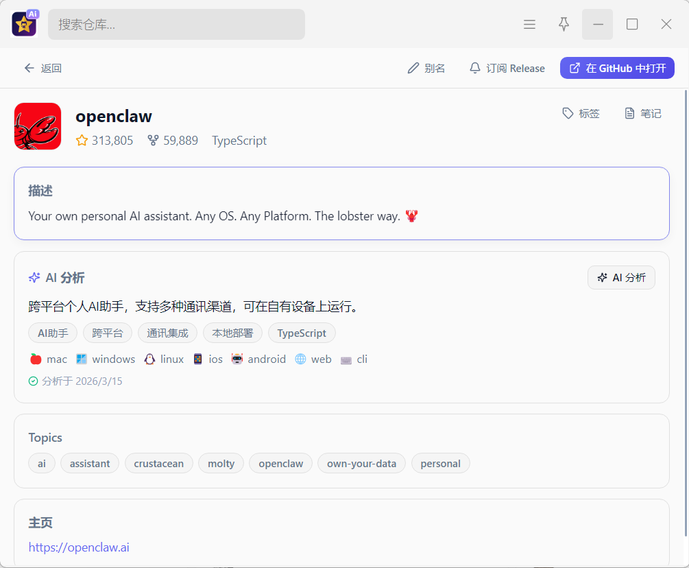The image size is (689, 568).
Task: Select the crustacean topic chip
Action: click(x=158, y=463)
